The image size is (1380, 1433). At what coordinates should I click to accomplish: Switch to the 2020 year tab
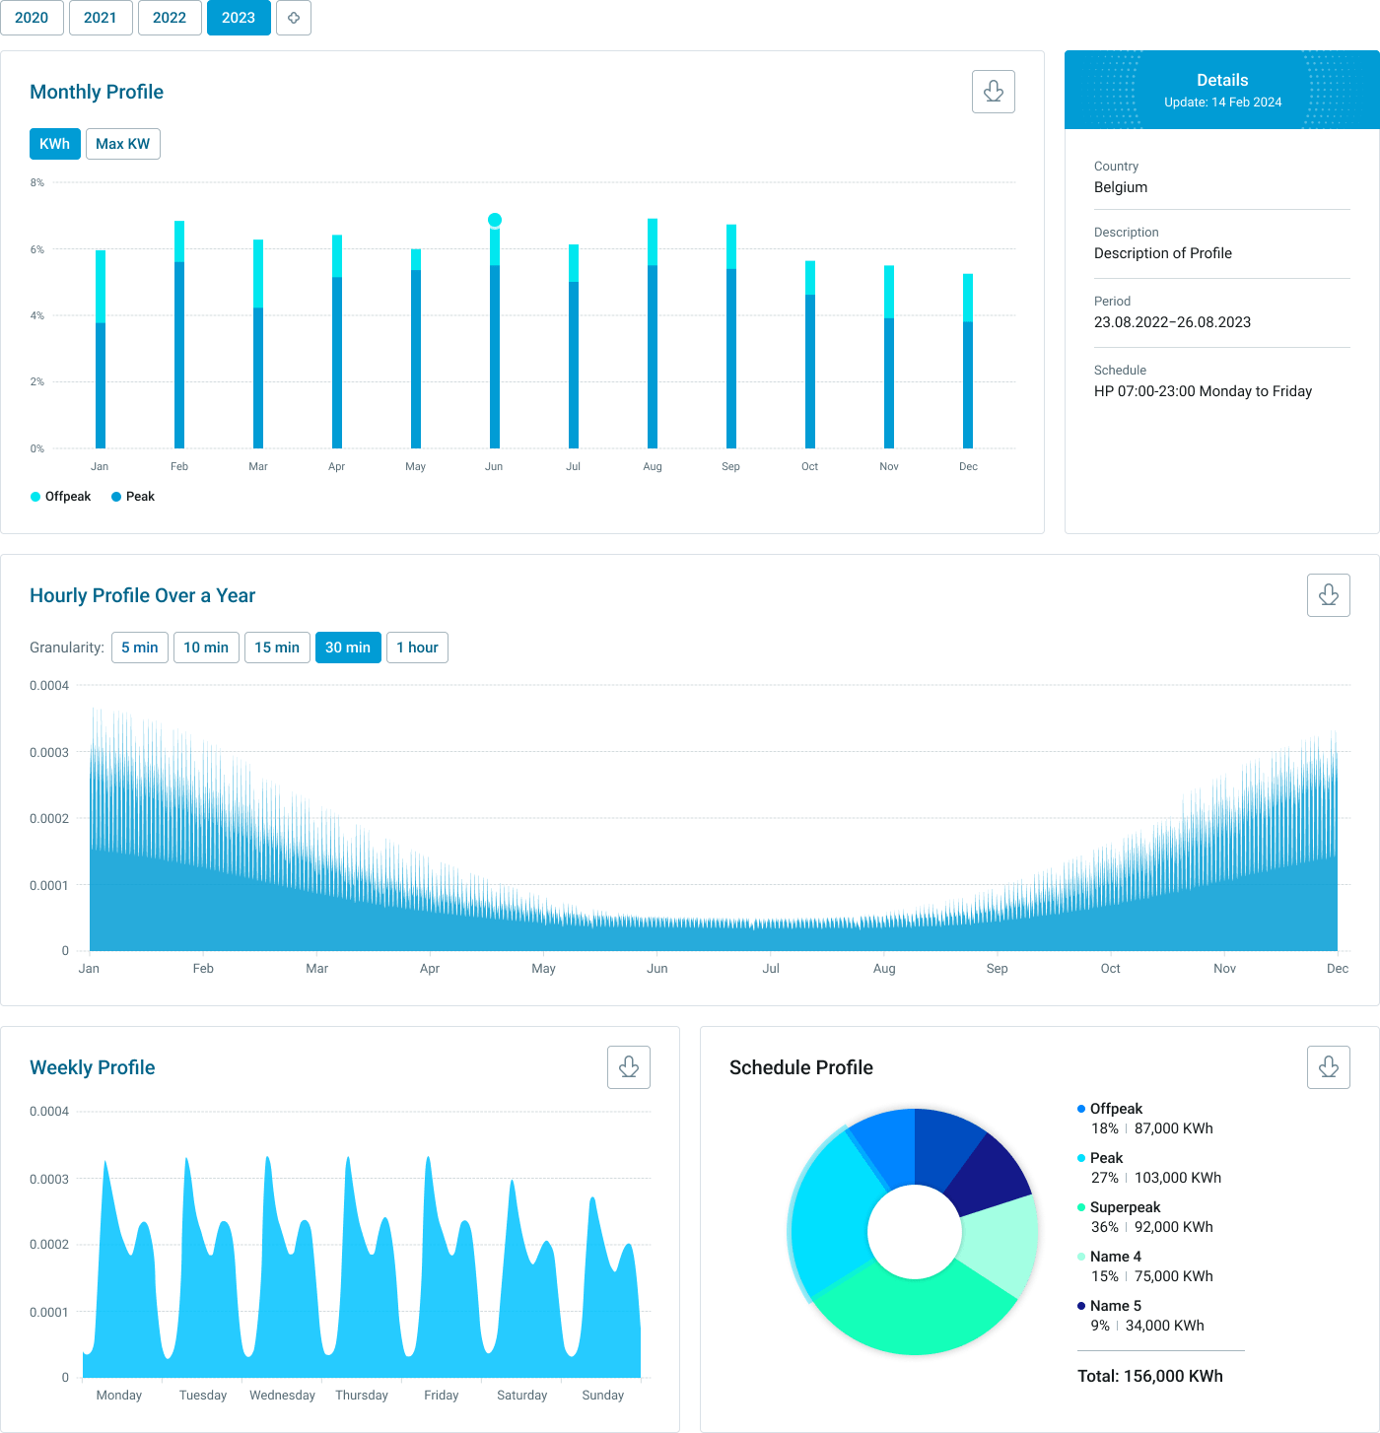coord(32,18)
